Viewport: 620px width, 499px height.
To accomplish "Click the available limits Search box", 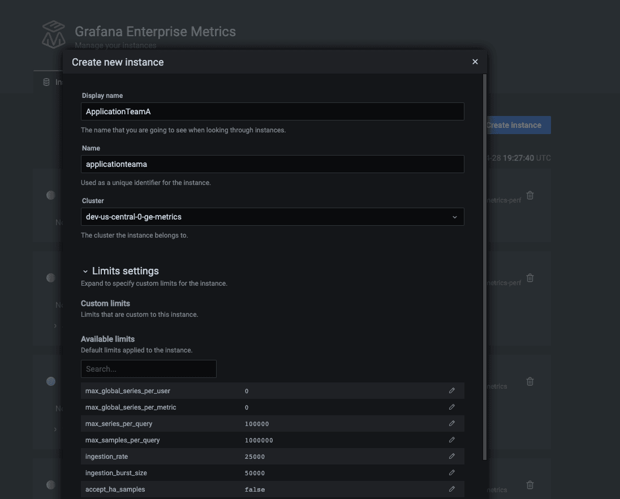I will [x=148, y=369].
